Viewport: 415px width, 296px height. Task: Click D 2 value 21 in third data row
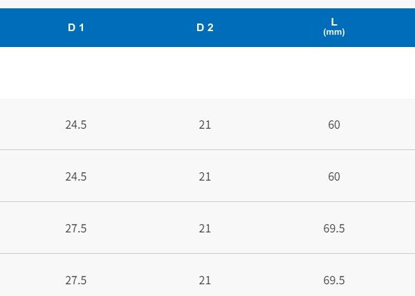(x=205, y=228)
